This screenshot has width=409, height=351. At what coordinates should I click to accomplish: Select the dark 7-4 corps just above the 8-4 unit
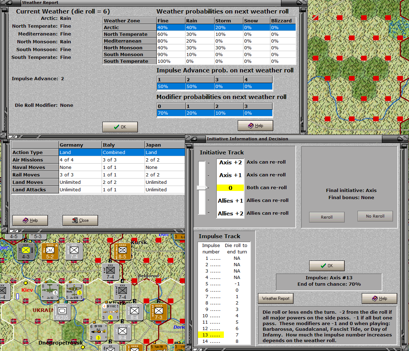click(123, 292)
